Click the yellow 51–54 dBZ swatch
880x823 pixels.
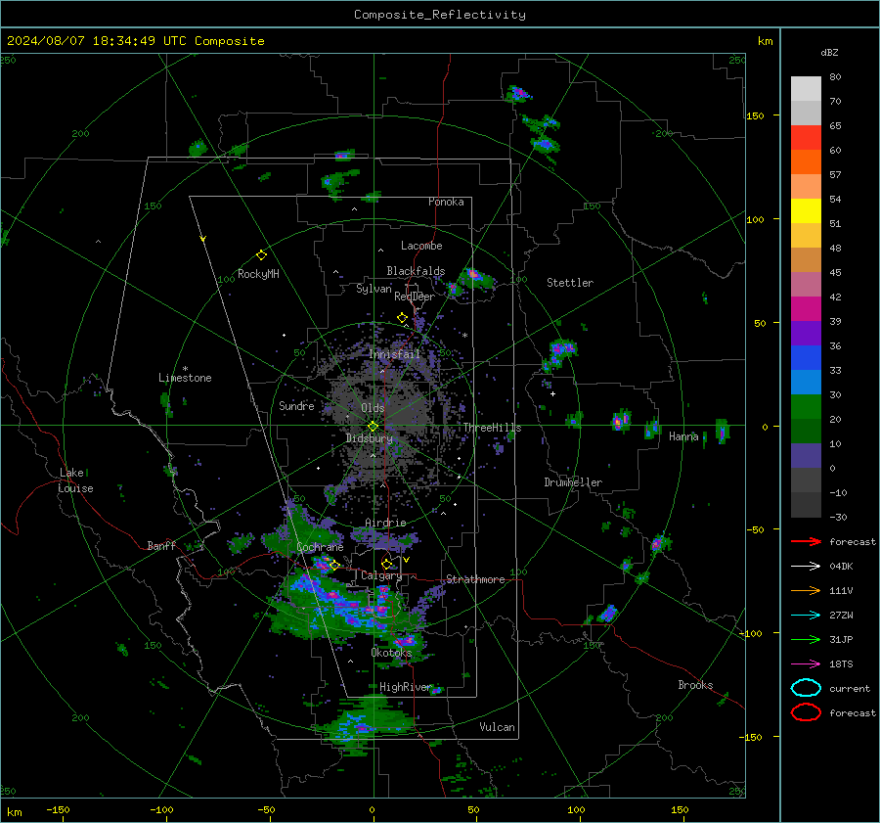click(806, 210)
